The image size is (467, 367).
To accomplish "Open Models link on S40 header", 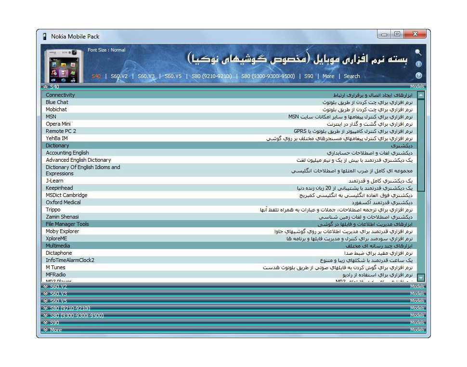I will tap(417, 87).
